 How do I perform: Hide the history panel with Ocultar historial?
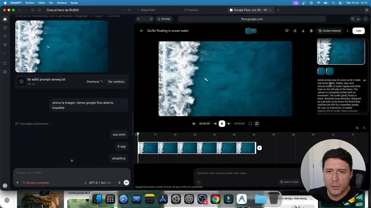click(330, 31)
